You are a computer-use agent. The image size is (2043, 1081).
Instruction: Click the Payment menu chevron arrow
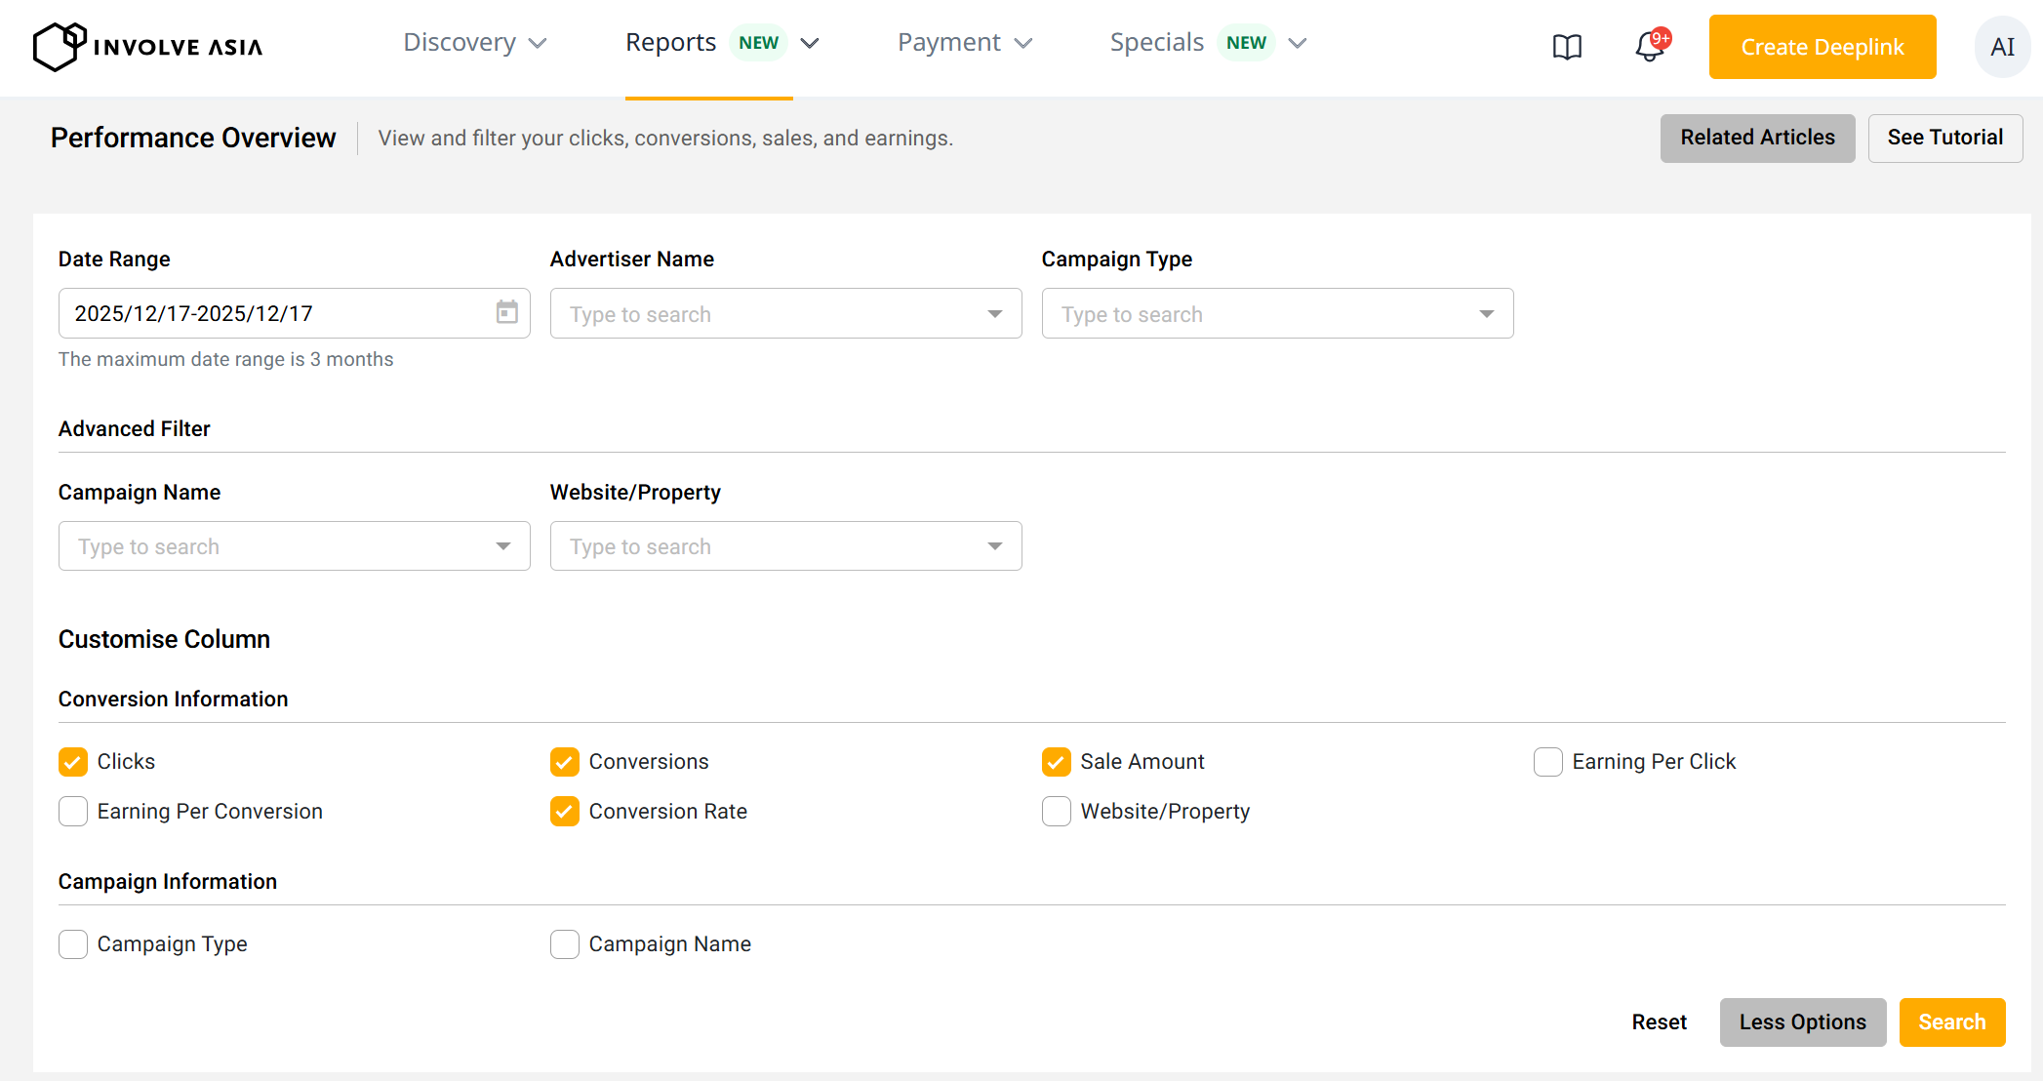click(1023, 44)
